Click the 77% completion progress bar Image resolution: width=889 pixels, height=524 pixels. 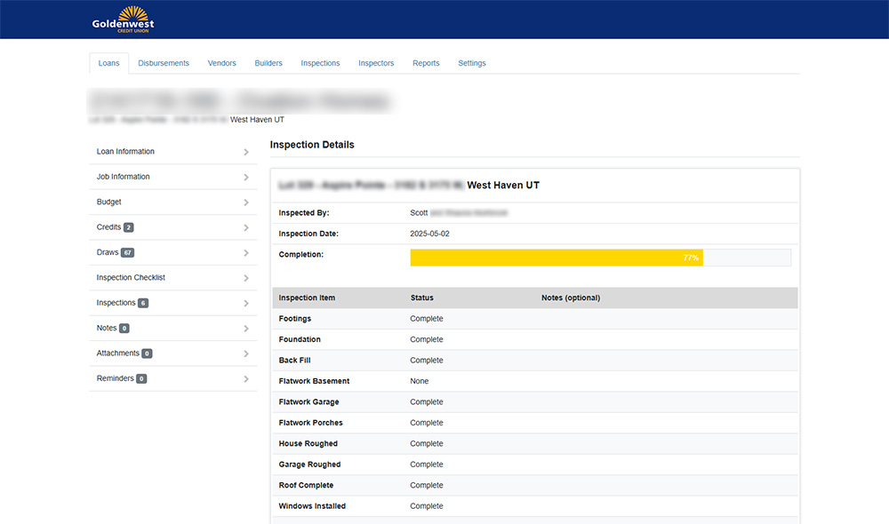pyautogui.click(x=557, y=258)
